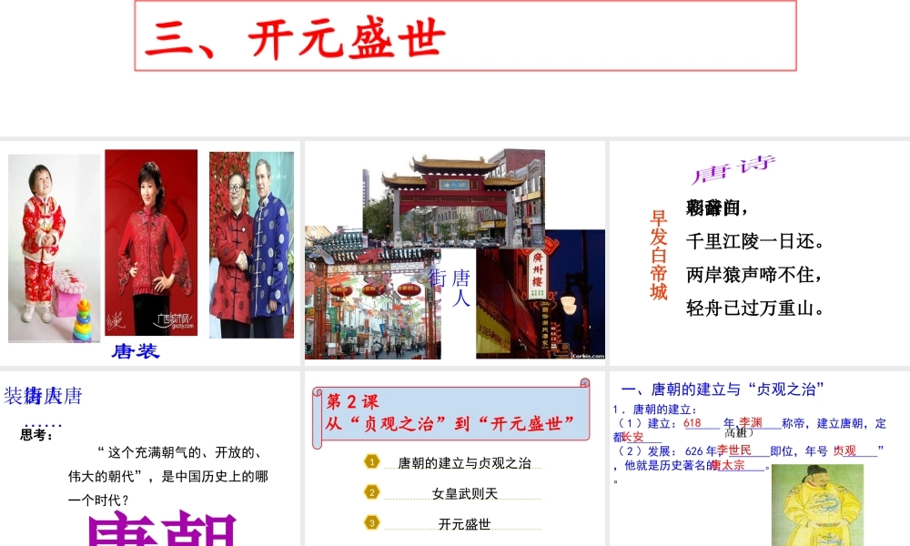Click the red answer 618

pos(693,423)
